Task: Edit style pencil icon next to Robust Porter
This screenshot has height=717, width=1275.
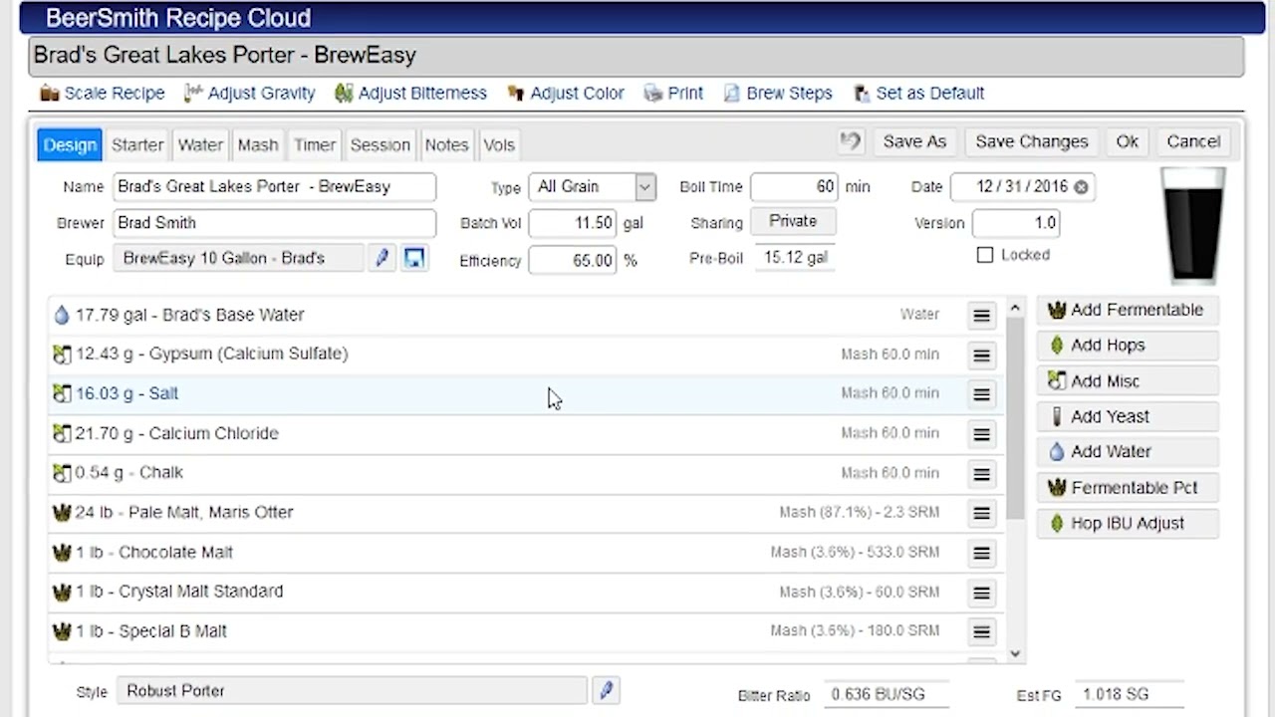Action: point(606,690)
